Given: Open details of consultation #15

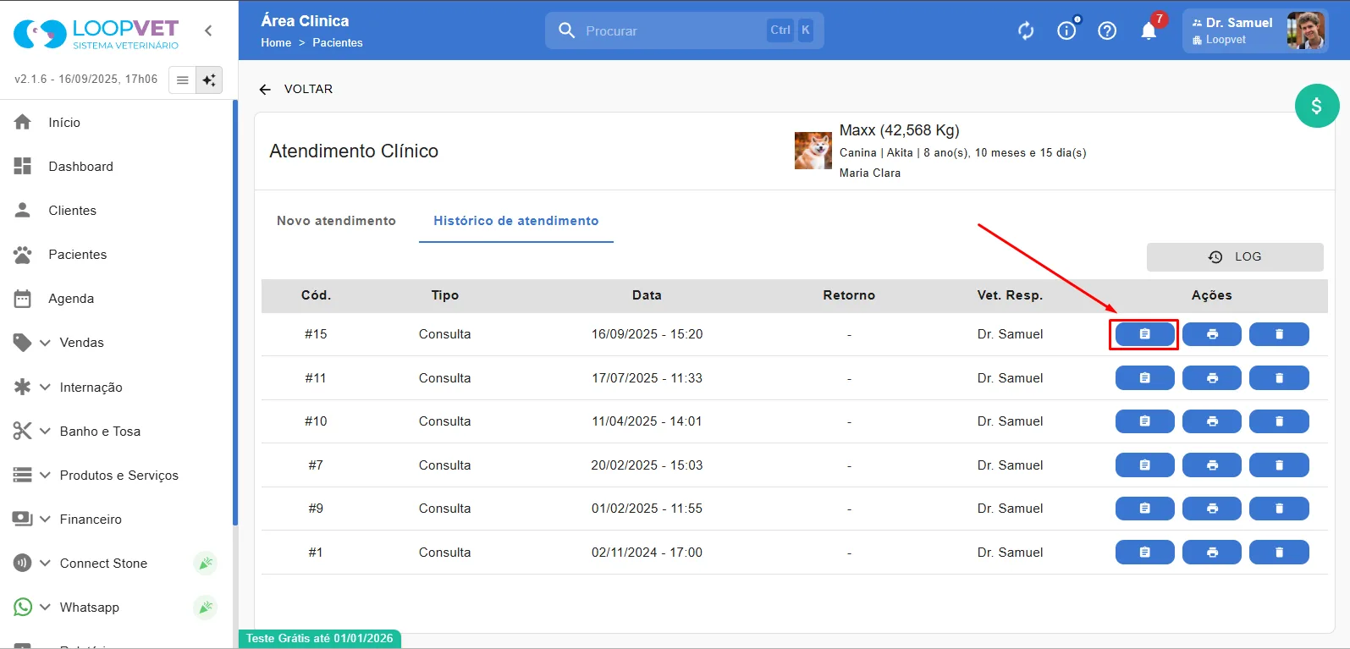Looking at the screenshot, I should point(1144,334).
